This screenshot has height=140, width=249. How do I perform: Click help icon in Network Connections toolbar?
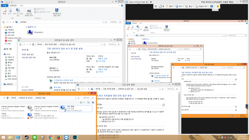point(93,102)
